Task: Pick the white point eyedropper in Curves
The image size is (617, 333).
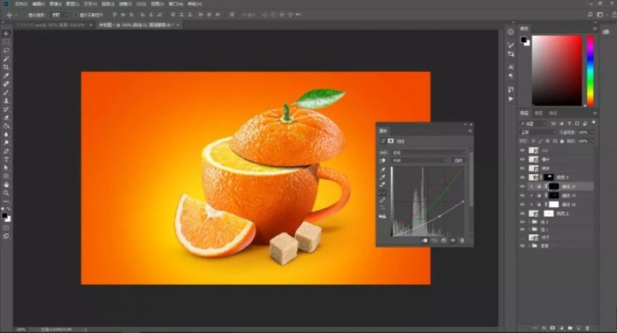Action: pos(382,184)
